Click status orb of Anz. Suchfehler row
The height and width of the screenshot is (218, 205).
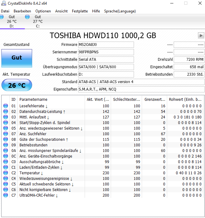(x=6, y=134)
